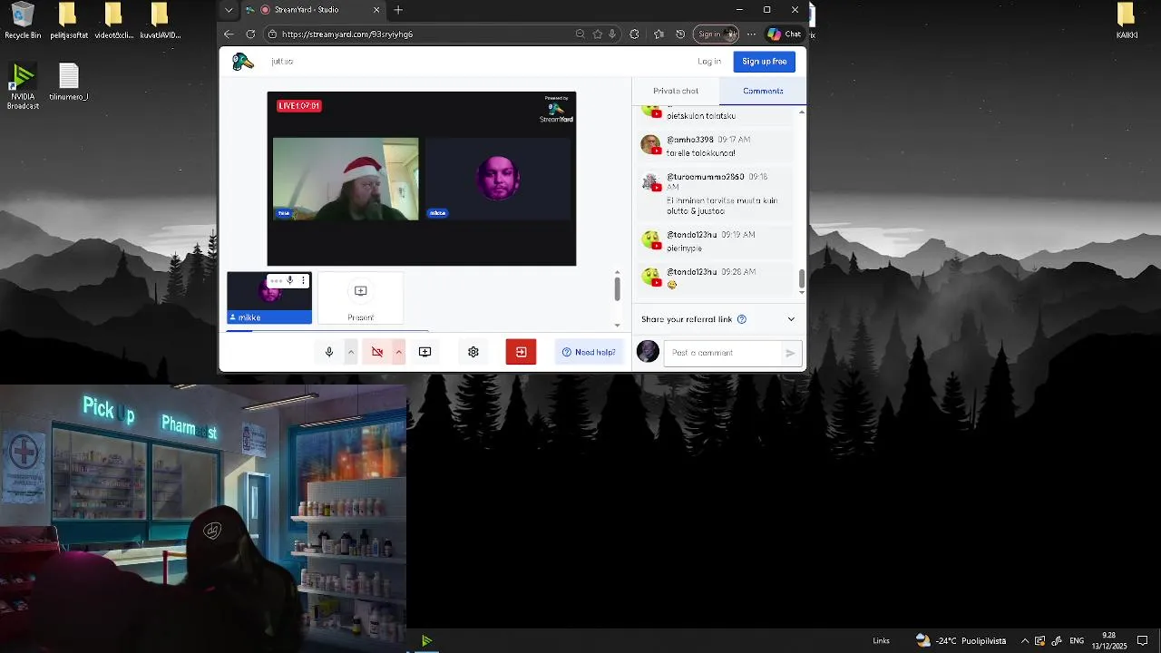Screen dimensions: 1161x653
Task: Click the comment from @turoomummo2560
Action: (717, 193)
